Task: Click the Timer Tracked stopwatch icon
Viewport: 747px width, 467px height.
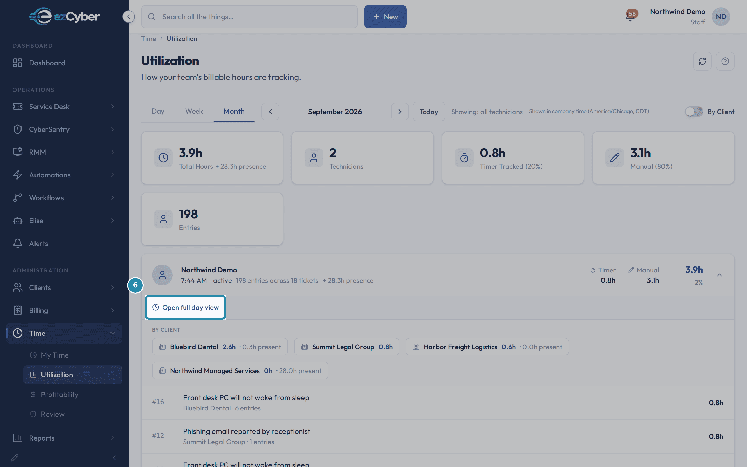Action: tap(464, 158)
